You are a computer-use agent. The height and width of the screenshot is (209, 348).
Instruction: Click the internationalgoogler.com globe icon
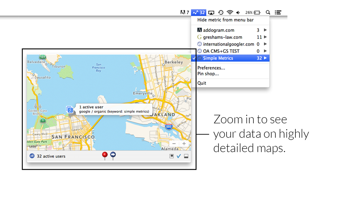pos(199,44)
